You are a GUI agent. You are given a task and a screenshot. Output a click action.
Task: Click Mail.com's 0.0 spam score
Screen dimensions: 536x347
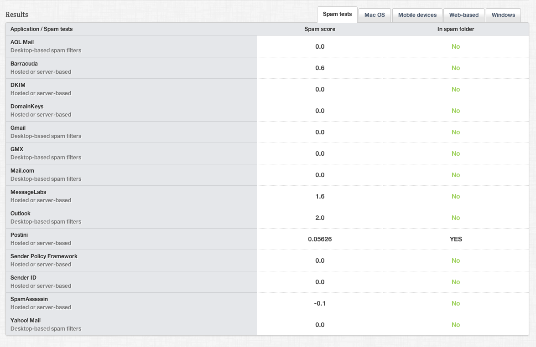(x=320, y=175)
